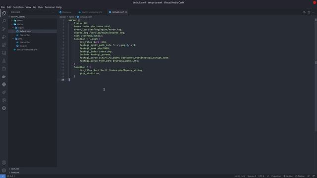Open the View menu
Screen dimensions: 317x178
tap(28, 7)
